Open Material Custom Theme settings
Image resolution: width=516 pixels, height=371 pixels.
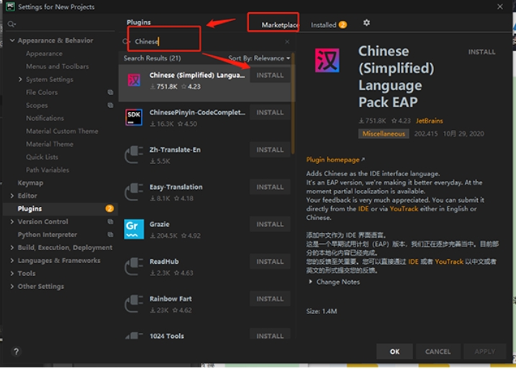coord(62,131)
